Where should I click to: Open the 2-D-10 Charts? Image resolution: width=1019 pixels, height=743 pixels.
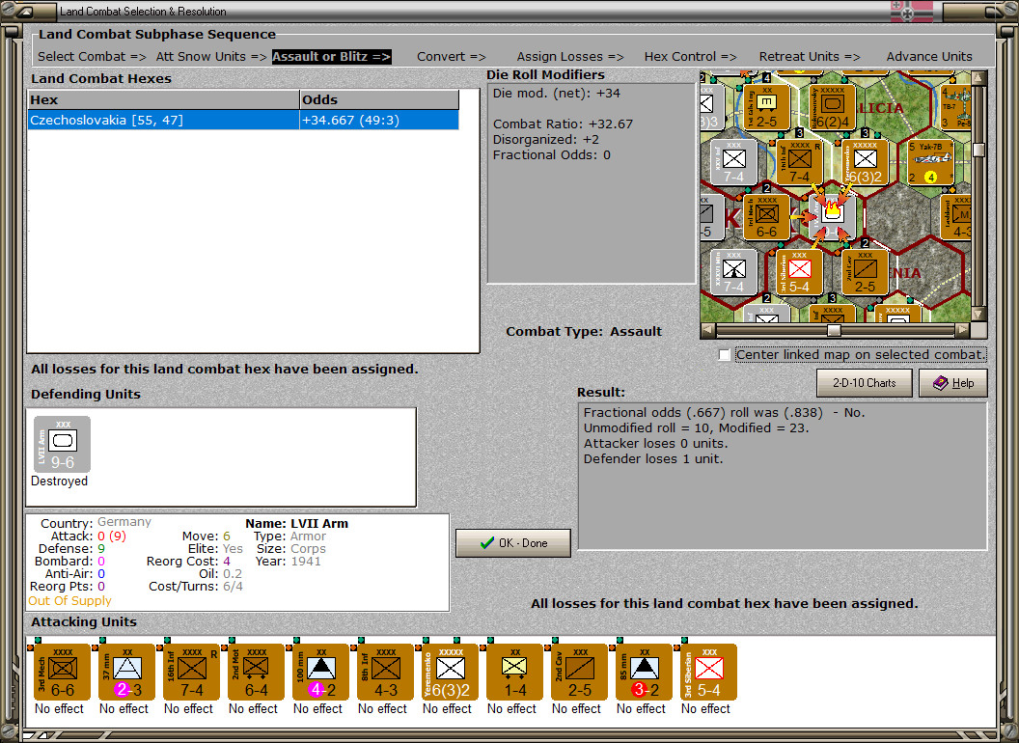coord(864,383)
